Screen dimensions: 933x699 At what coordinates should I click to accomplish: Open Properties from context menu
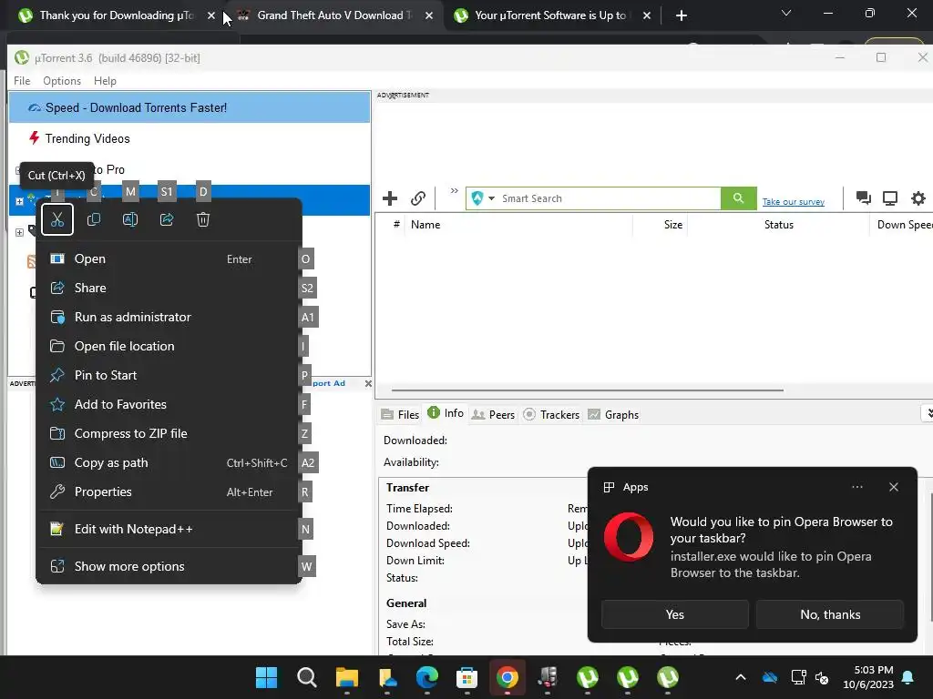tap(169, 491)
